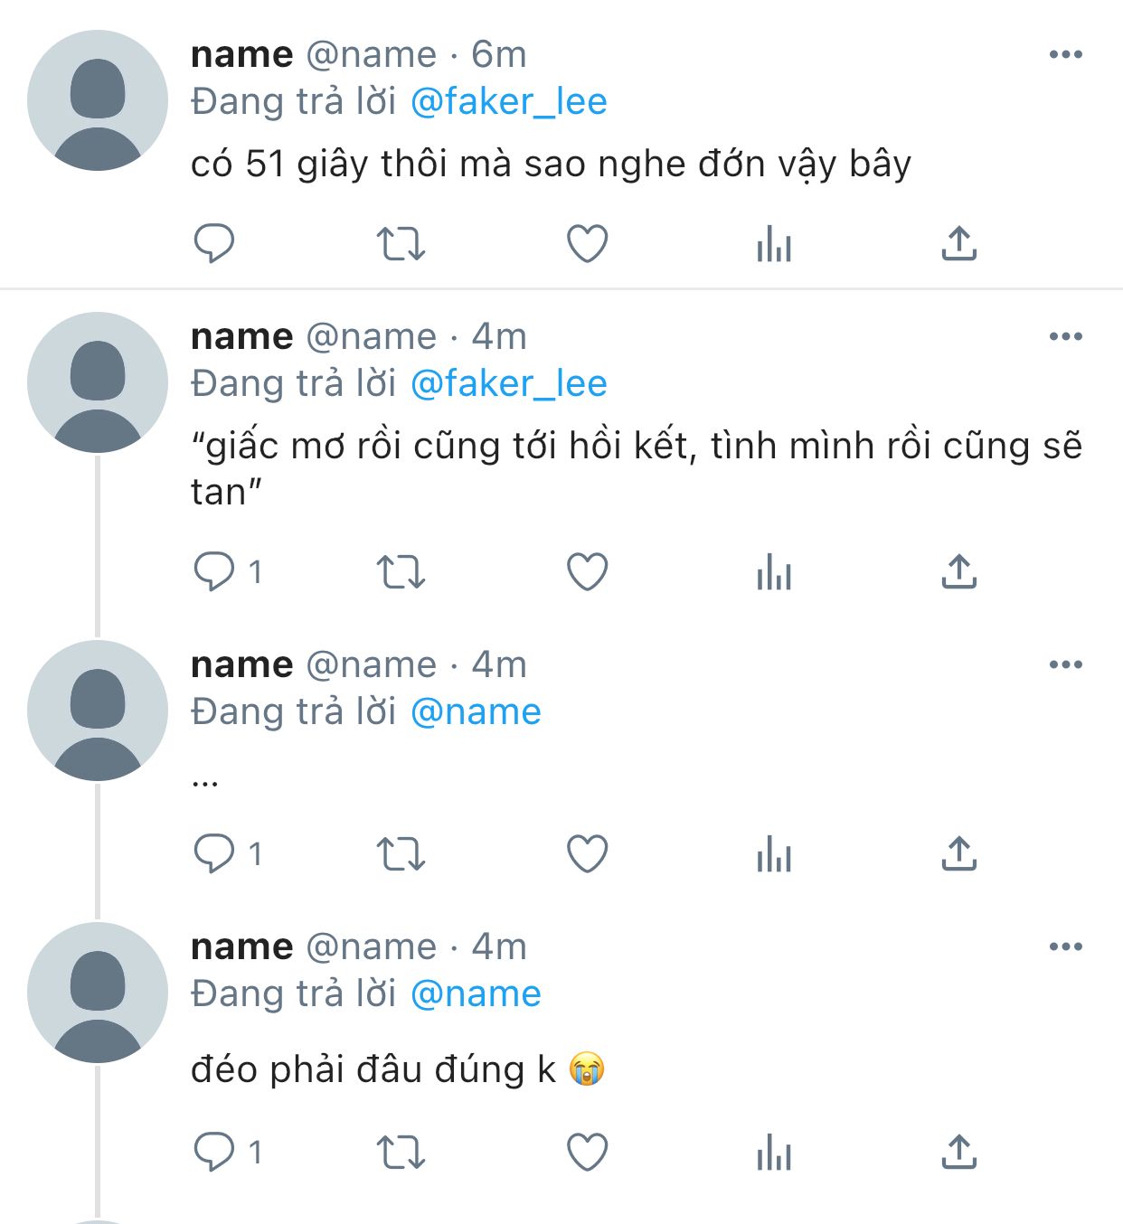
Task: Open @name reply link above "..." text
Action: coord(476,711)
